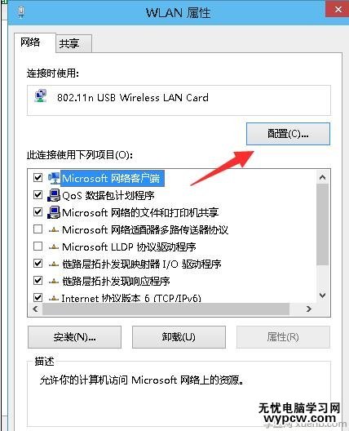Open adapter settings with 配置(C)... button
The height and width of the screenshot is (431, 349).
tap(288, 134)
